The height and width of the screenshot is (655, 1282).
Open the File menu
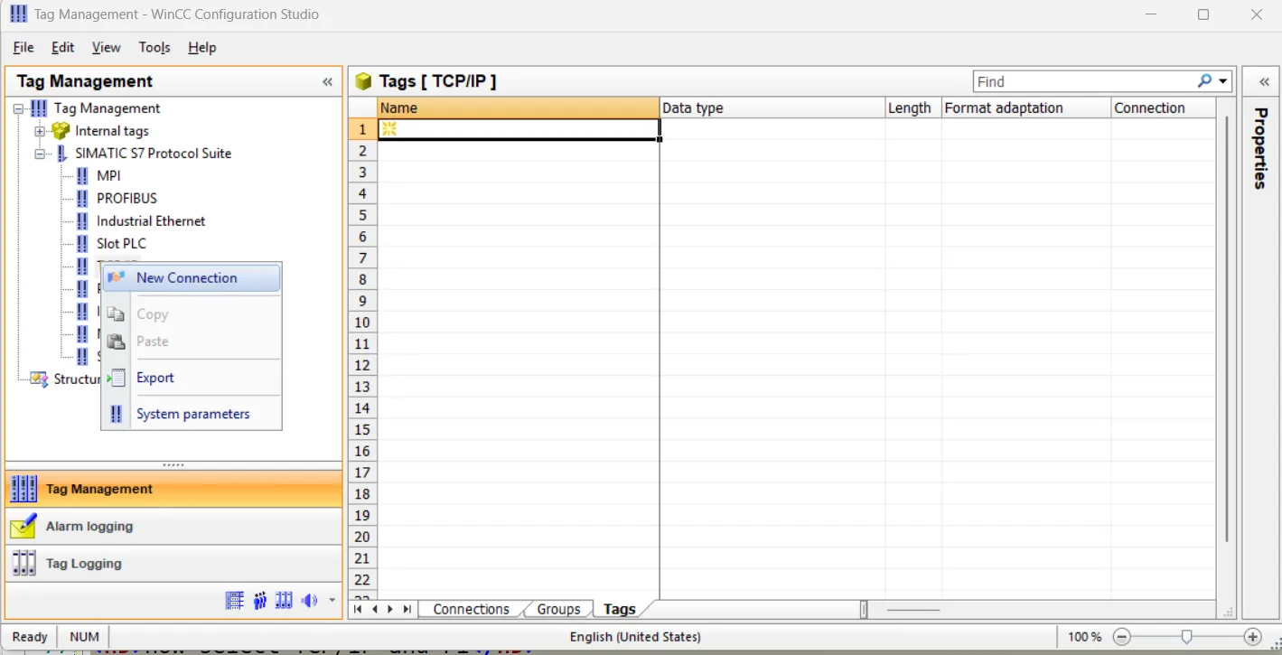[x=23, y=47]
